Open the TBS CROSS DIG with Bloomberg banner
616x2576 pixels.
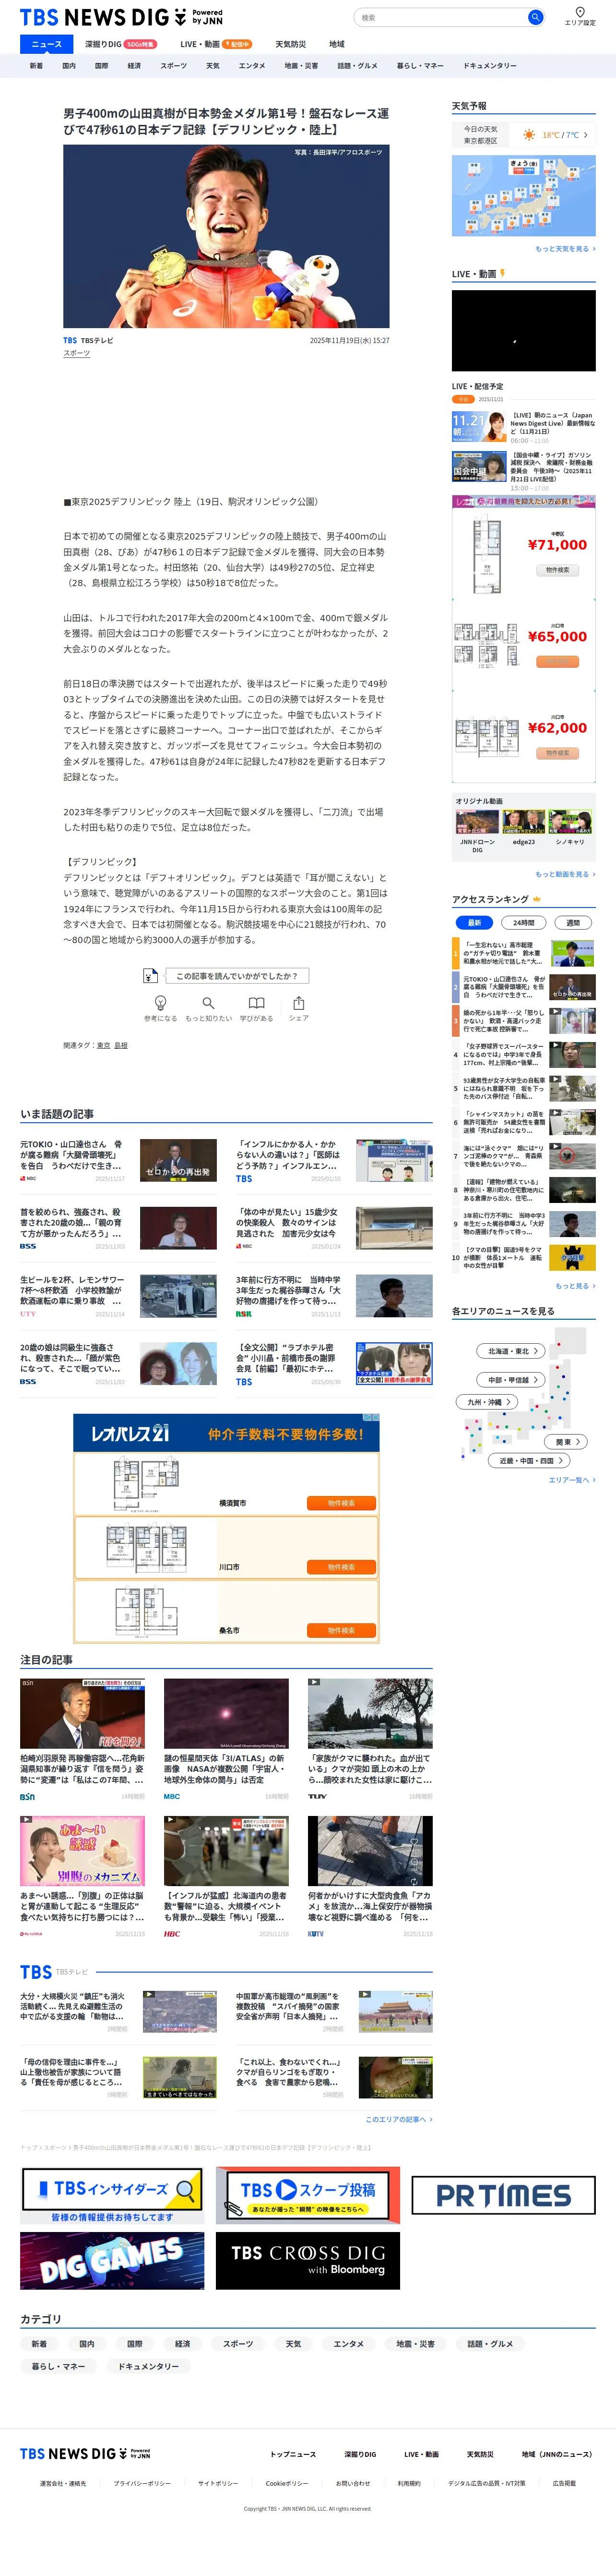pyautogui.click(x=308, y=2260)
